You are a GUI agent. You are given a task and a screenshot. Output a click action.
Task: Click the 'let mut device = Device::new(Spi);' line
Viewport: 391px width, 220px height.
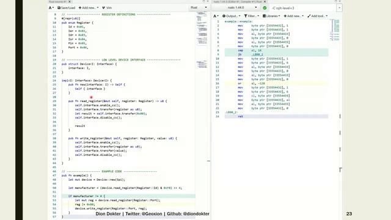[x=97, y=180]
